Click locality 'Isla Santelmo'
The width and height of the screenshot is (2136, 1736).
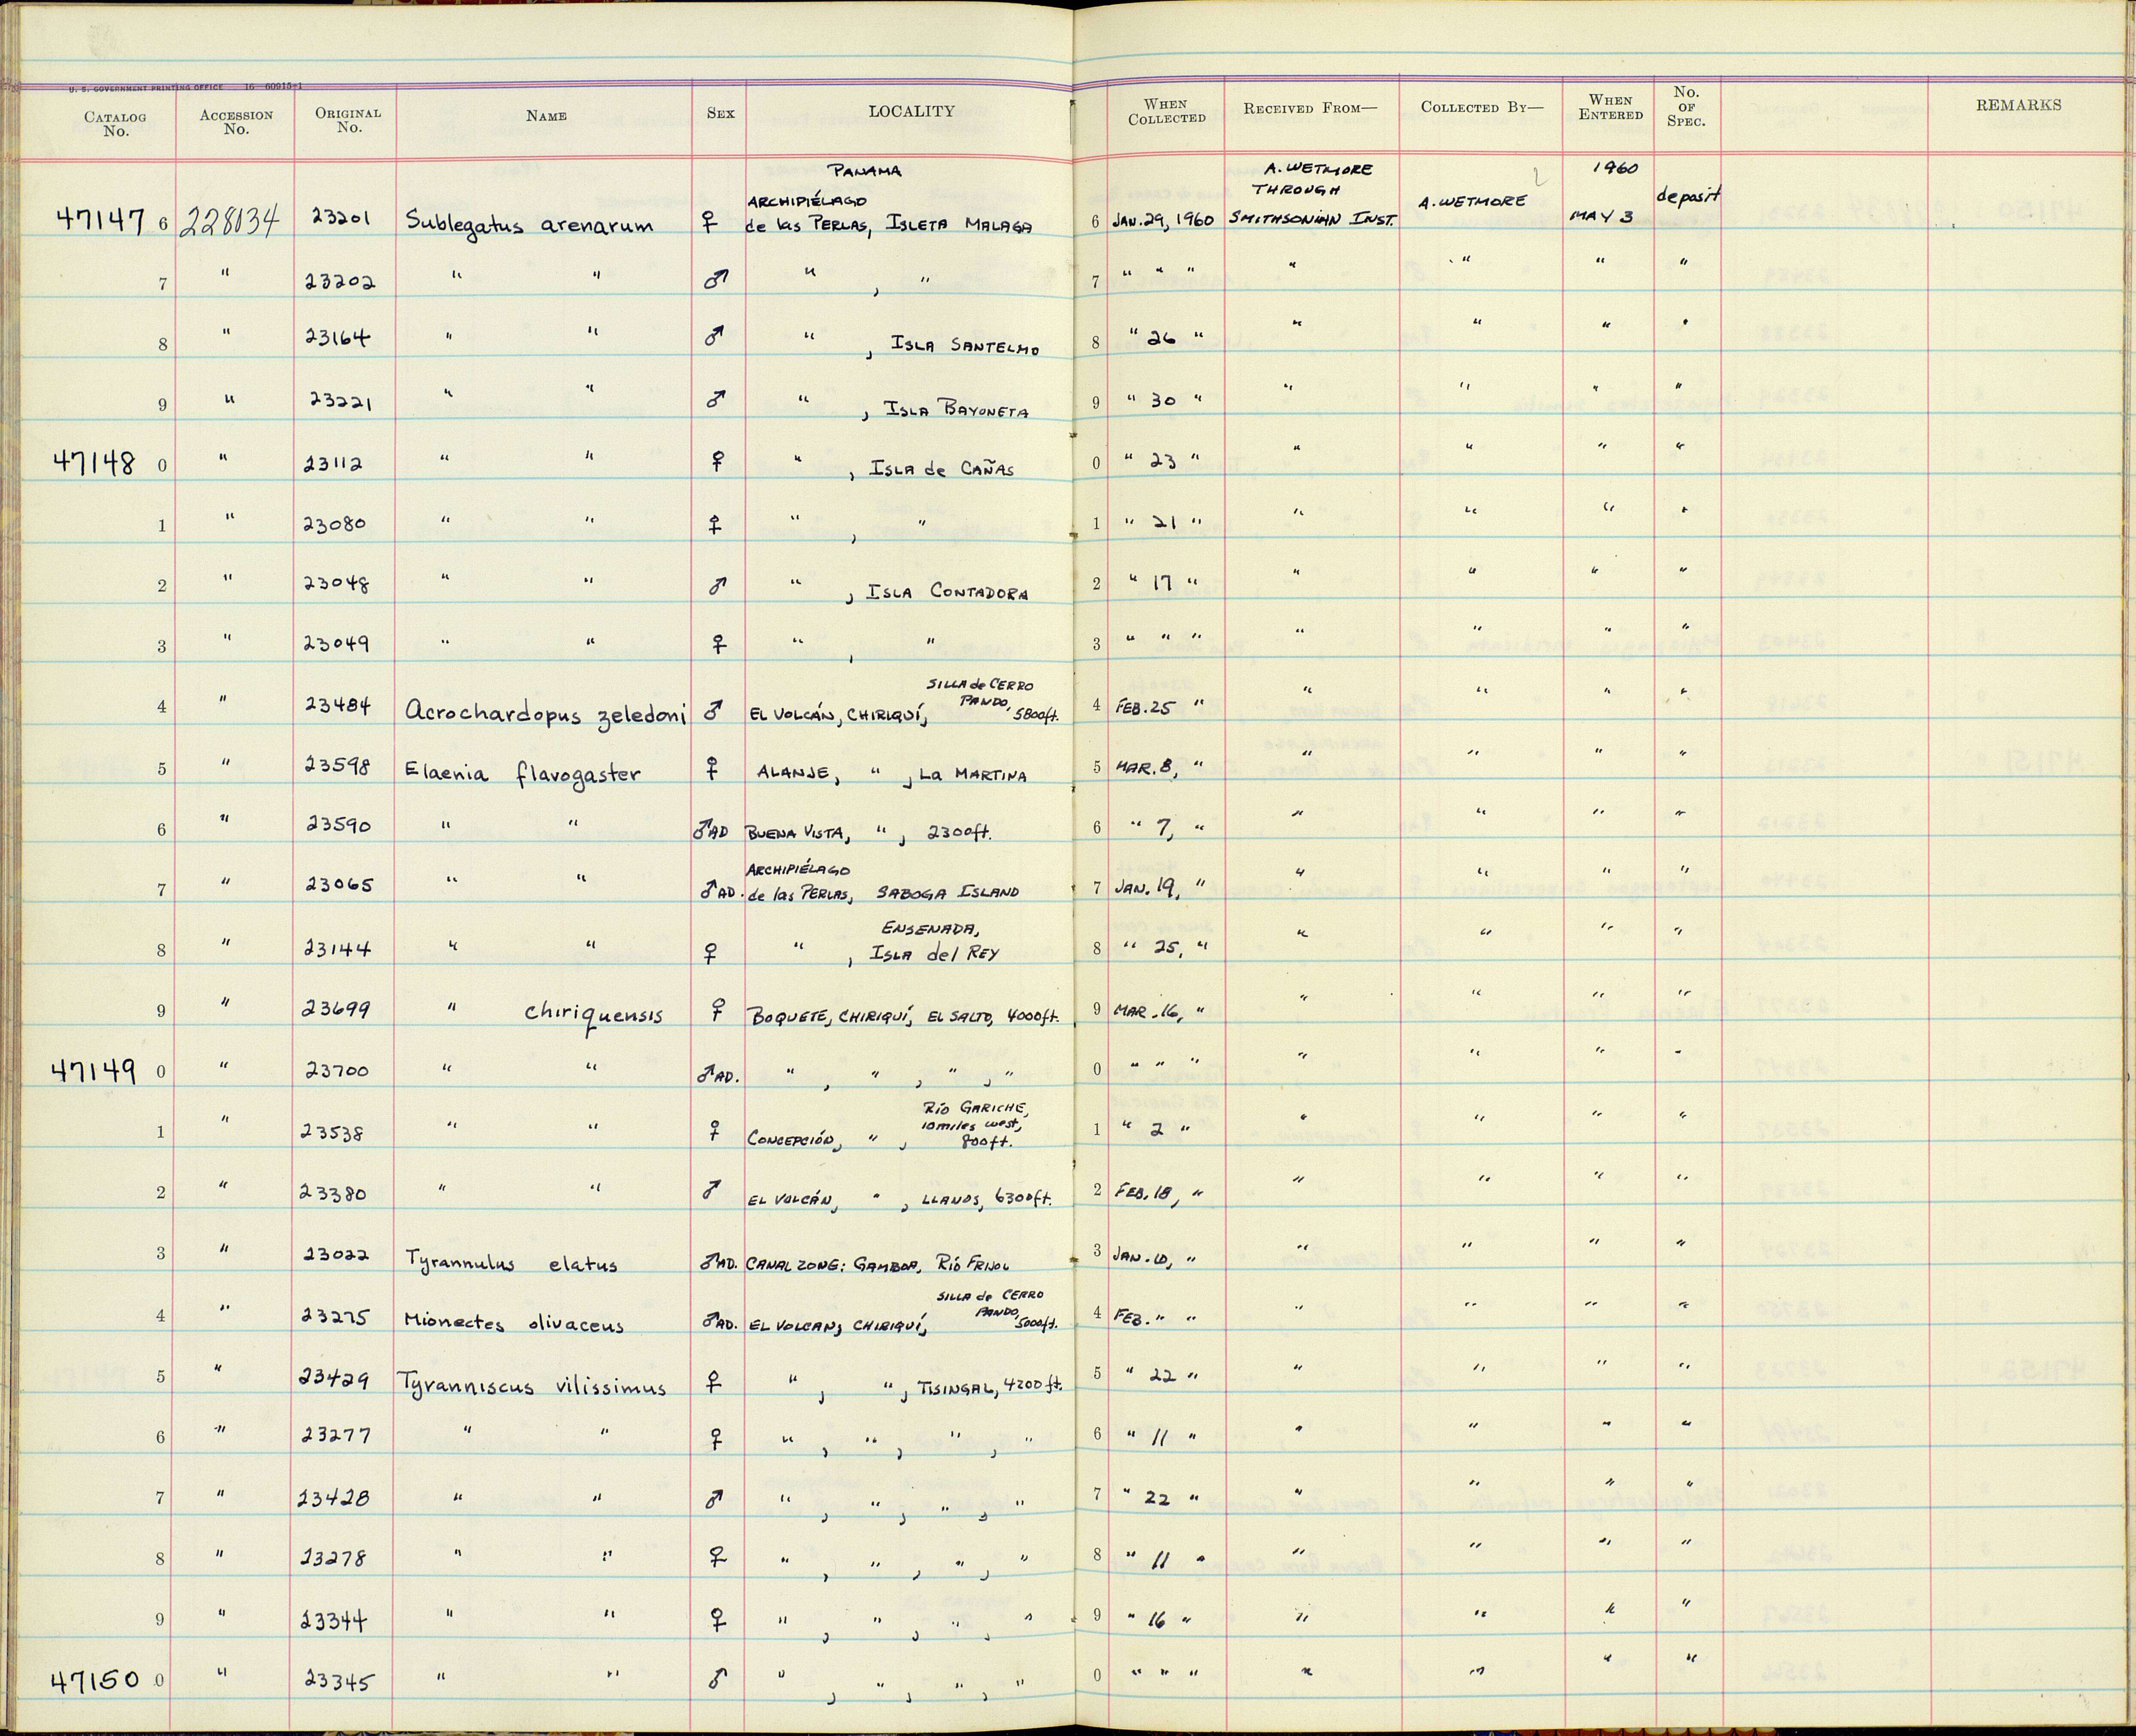point(965,346)
